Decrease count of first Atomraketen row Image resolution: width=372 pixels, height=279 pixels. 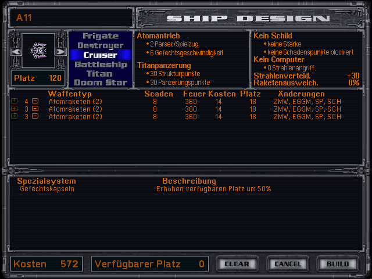[35, 102]
